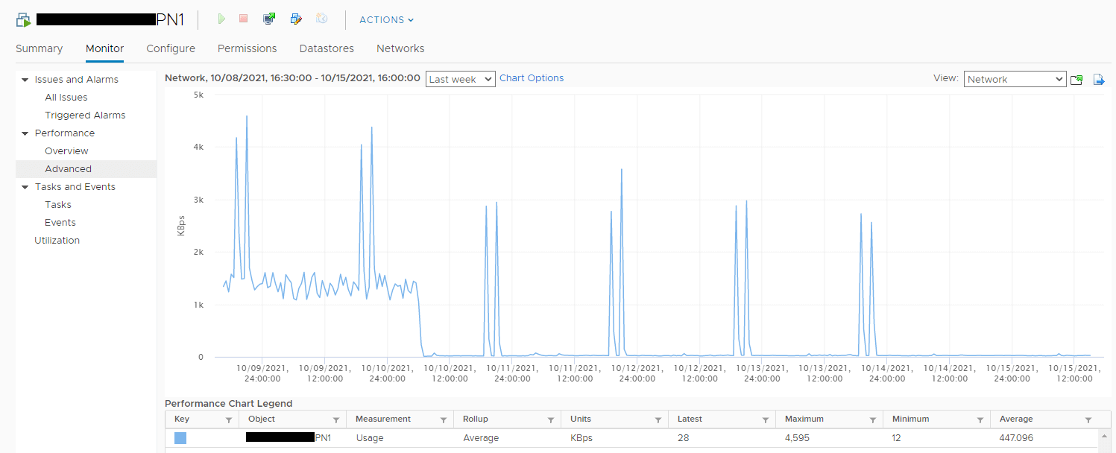Switch to the Summary tab

click(x=39, y=48)
